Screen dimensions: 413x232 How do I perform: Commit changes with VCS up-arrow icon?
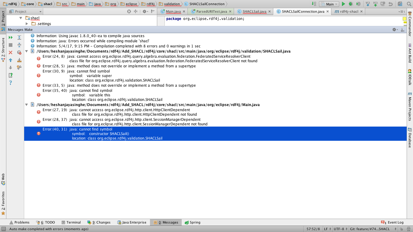tap(375, 4)
